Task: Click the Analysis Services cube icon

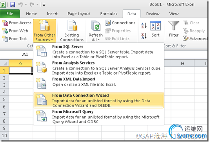Action: 42,67
